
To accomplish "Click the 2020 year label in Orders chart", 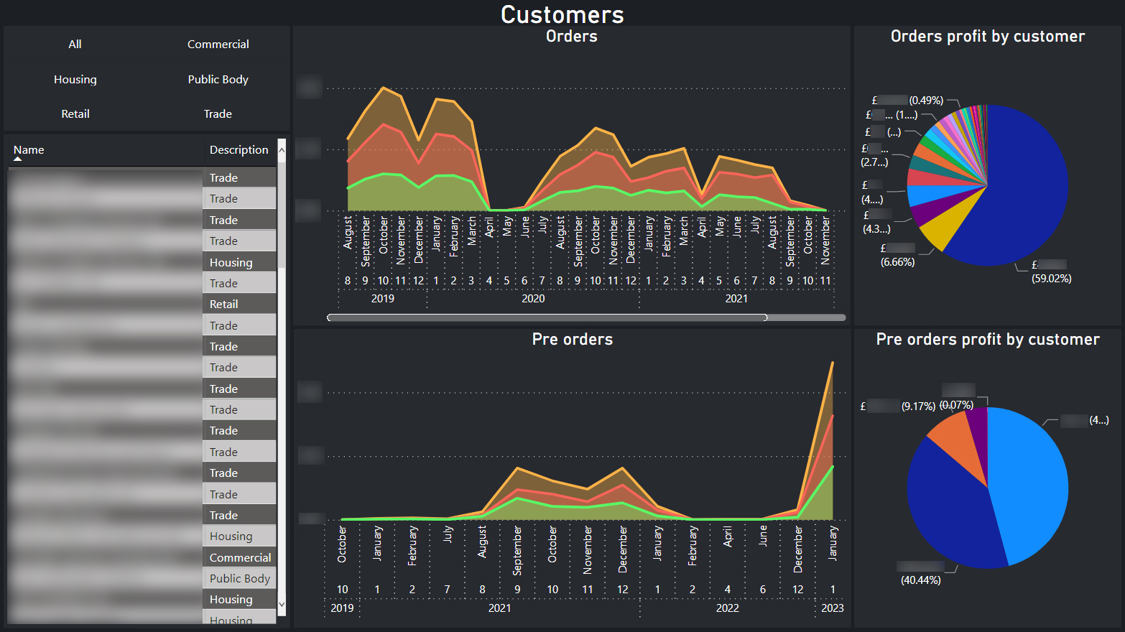I will [x=533, y=299].
